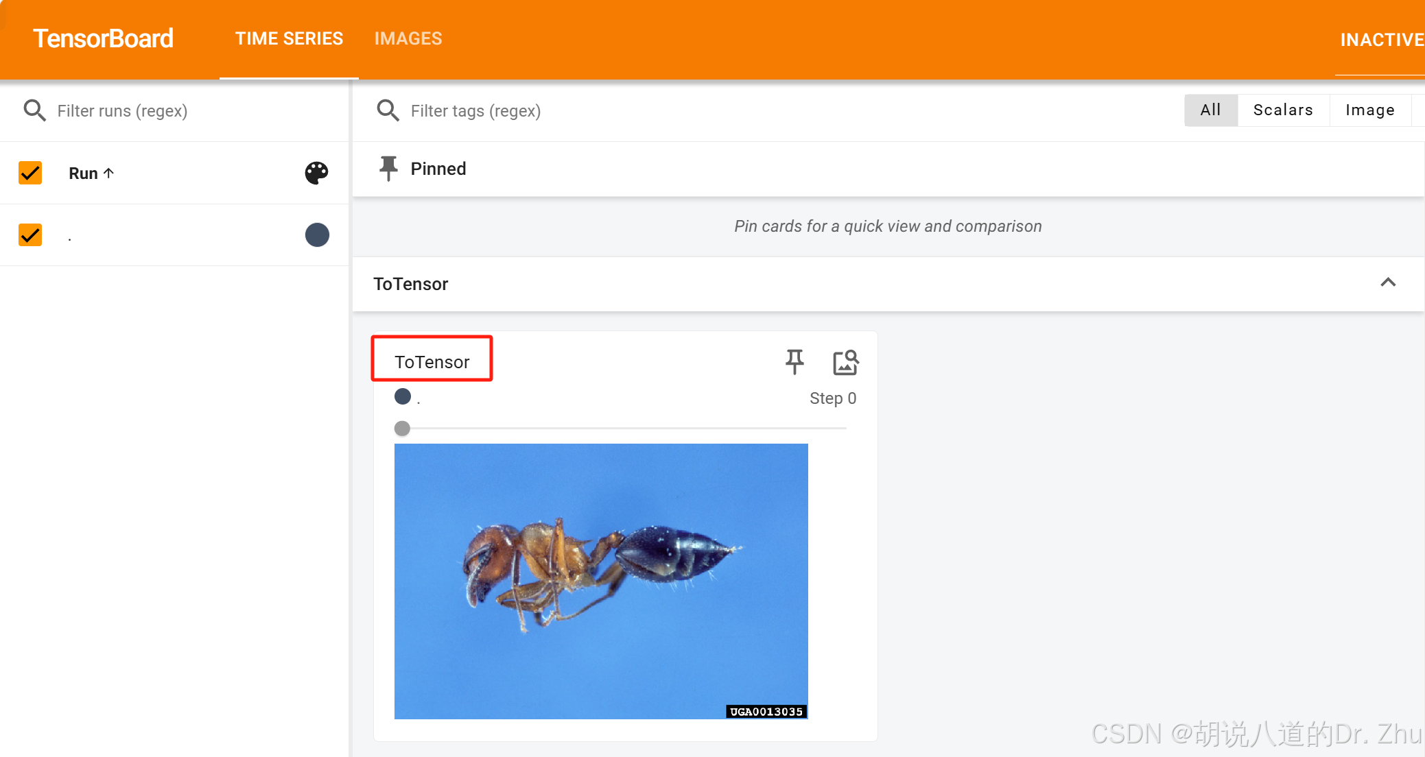Pin the ToTensor image card
This screenshot has height=757, width=1425.
point(794,361)
